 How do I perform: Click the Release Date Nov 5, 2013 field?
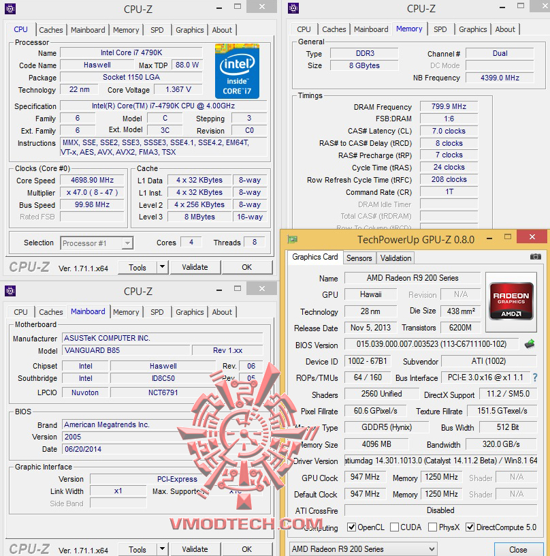tap(370, 327)
